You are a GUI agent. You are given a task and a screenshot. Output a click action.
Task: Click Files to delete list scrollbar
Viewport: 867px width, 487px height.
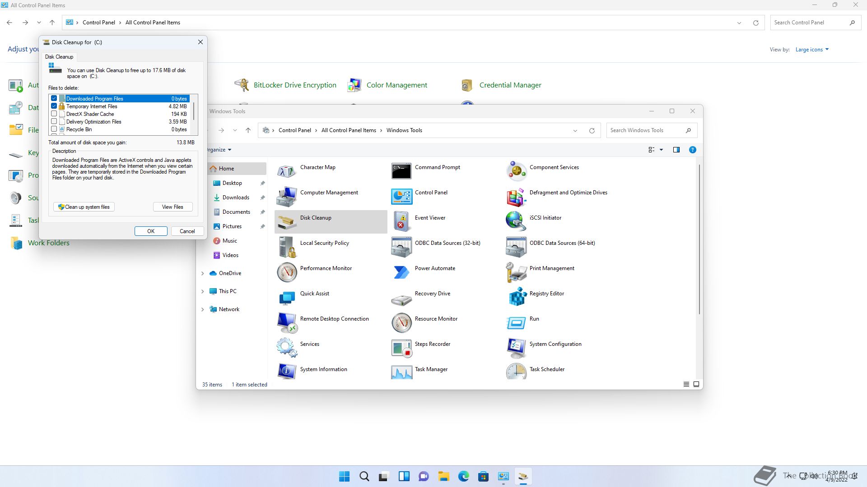(x=194, y=111)
